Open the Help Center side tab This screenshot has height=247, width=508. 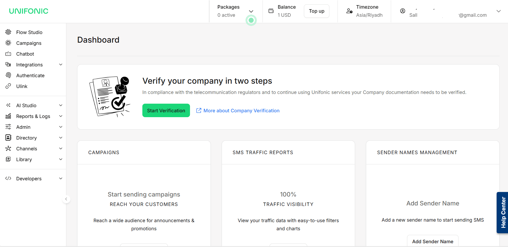(503, 212)
